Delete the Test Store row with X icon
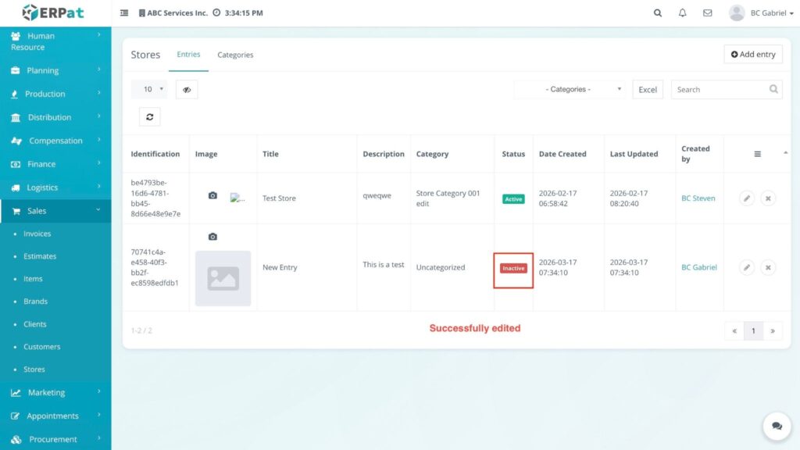Viewport: 800px width, 450px height. click(768, 198)
